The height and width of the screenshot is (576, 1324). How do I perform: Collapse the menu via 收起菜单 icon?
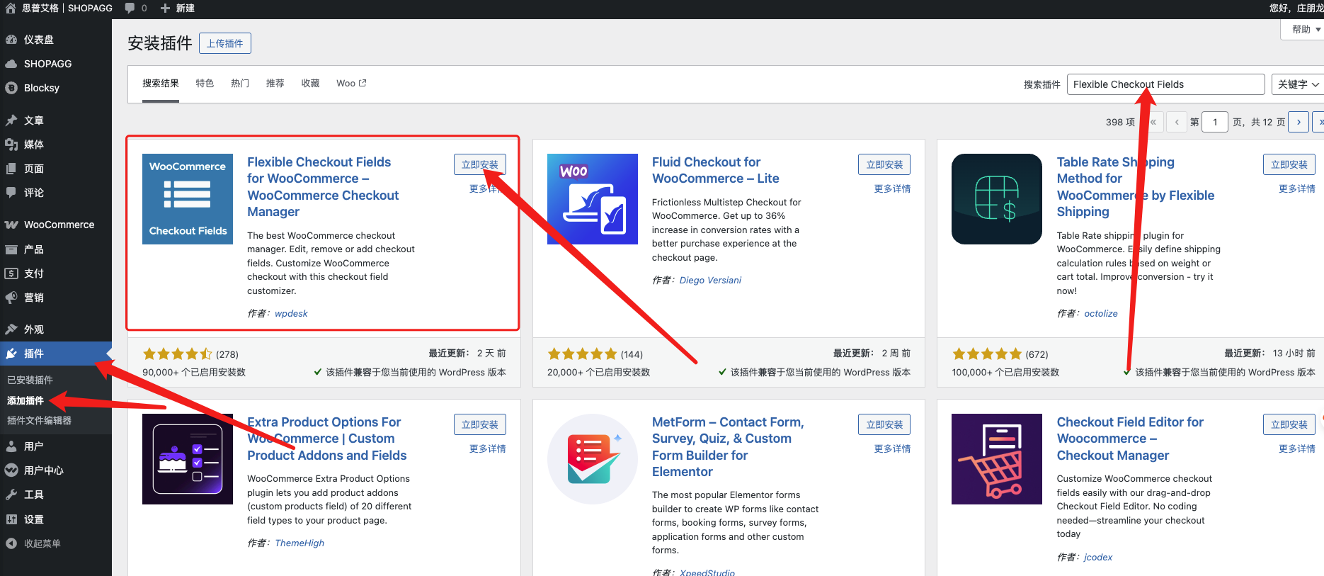tap(11, 543)
